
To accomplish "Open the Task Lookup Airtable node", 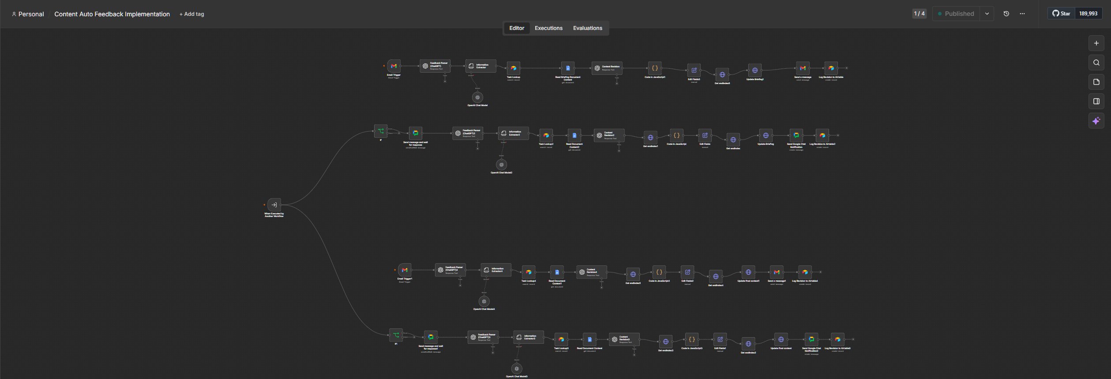I will click(x=513, y=68).
